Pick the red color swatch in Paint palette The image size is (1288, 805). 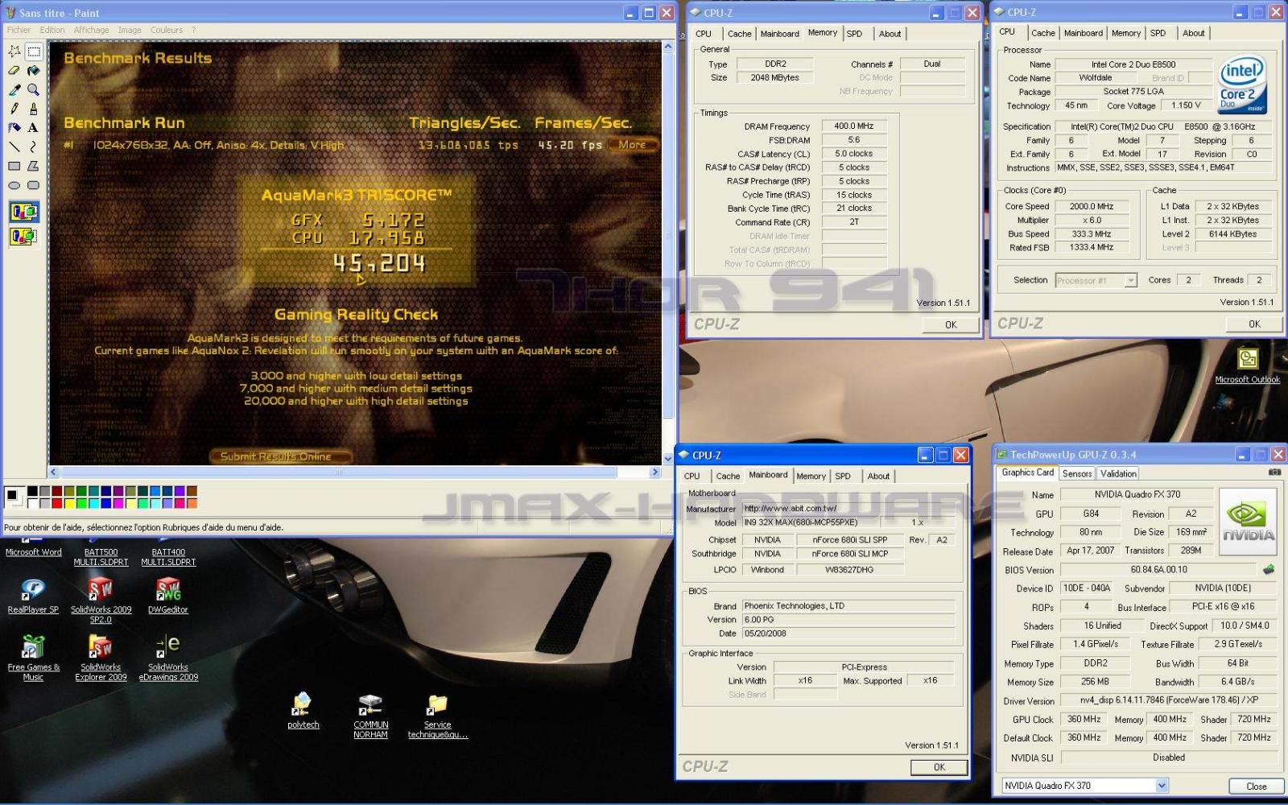56,503
